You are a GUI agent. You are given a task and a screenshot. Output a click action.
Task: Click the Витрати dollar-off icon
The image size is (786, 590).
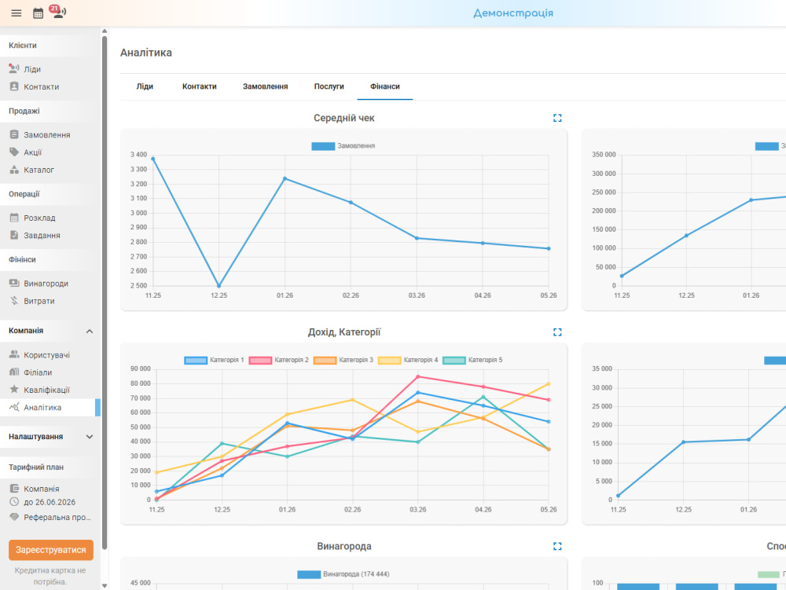[x=14, y=301]
